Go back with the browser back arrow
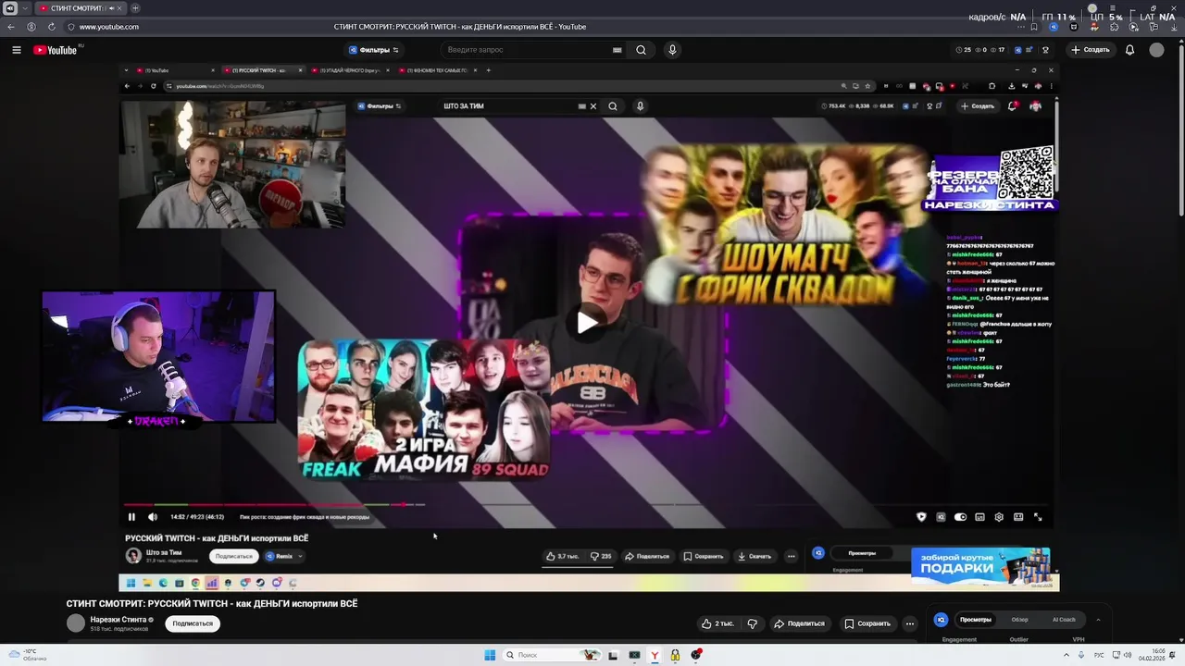 click(11, 27)
